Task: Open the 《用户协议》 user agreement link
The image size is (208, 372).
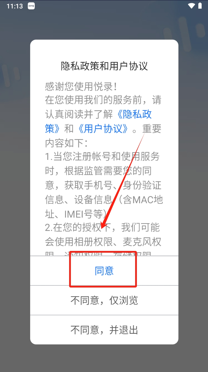Action: [x=103, y=129]
